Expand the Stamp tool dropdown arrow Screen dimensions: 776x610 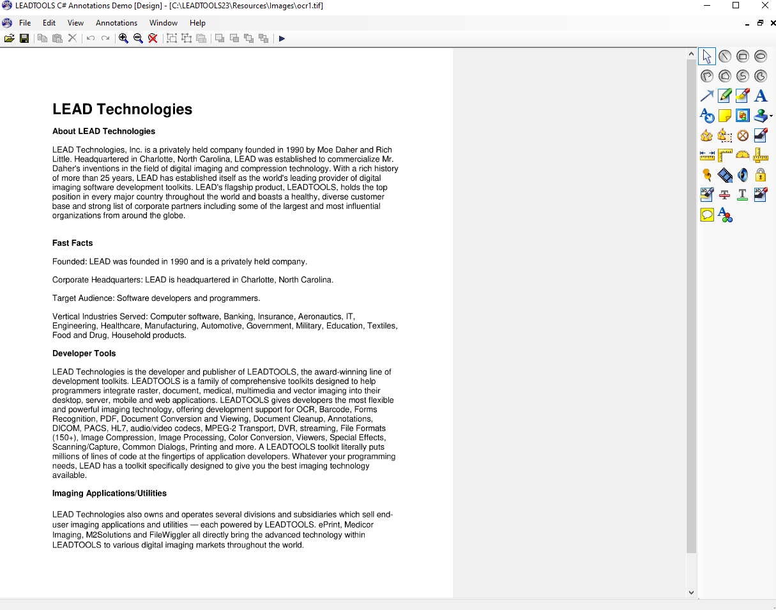[x=772, y=116]
